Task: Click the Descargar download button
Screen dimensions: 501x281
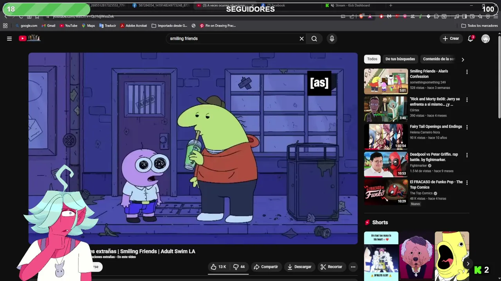Action: tap(299, 267)
